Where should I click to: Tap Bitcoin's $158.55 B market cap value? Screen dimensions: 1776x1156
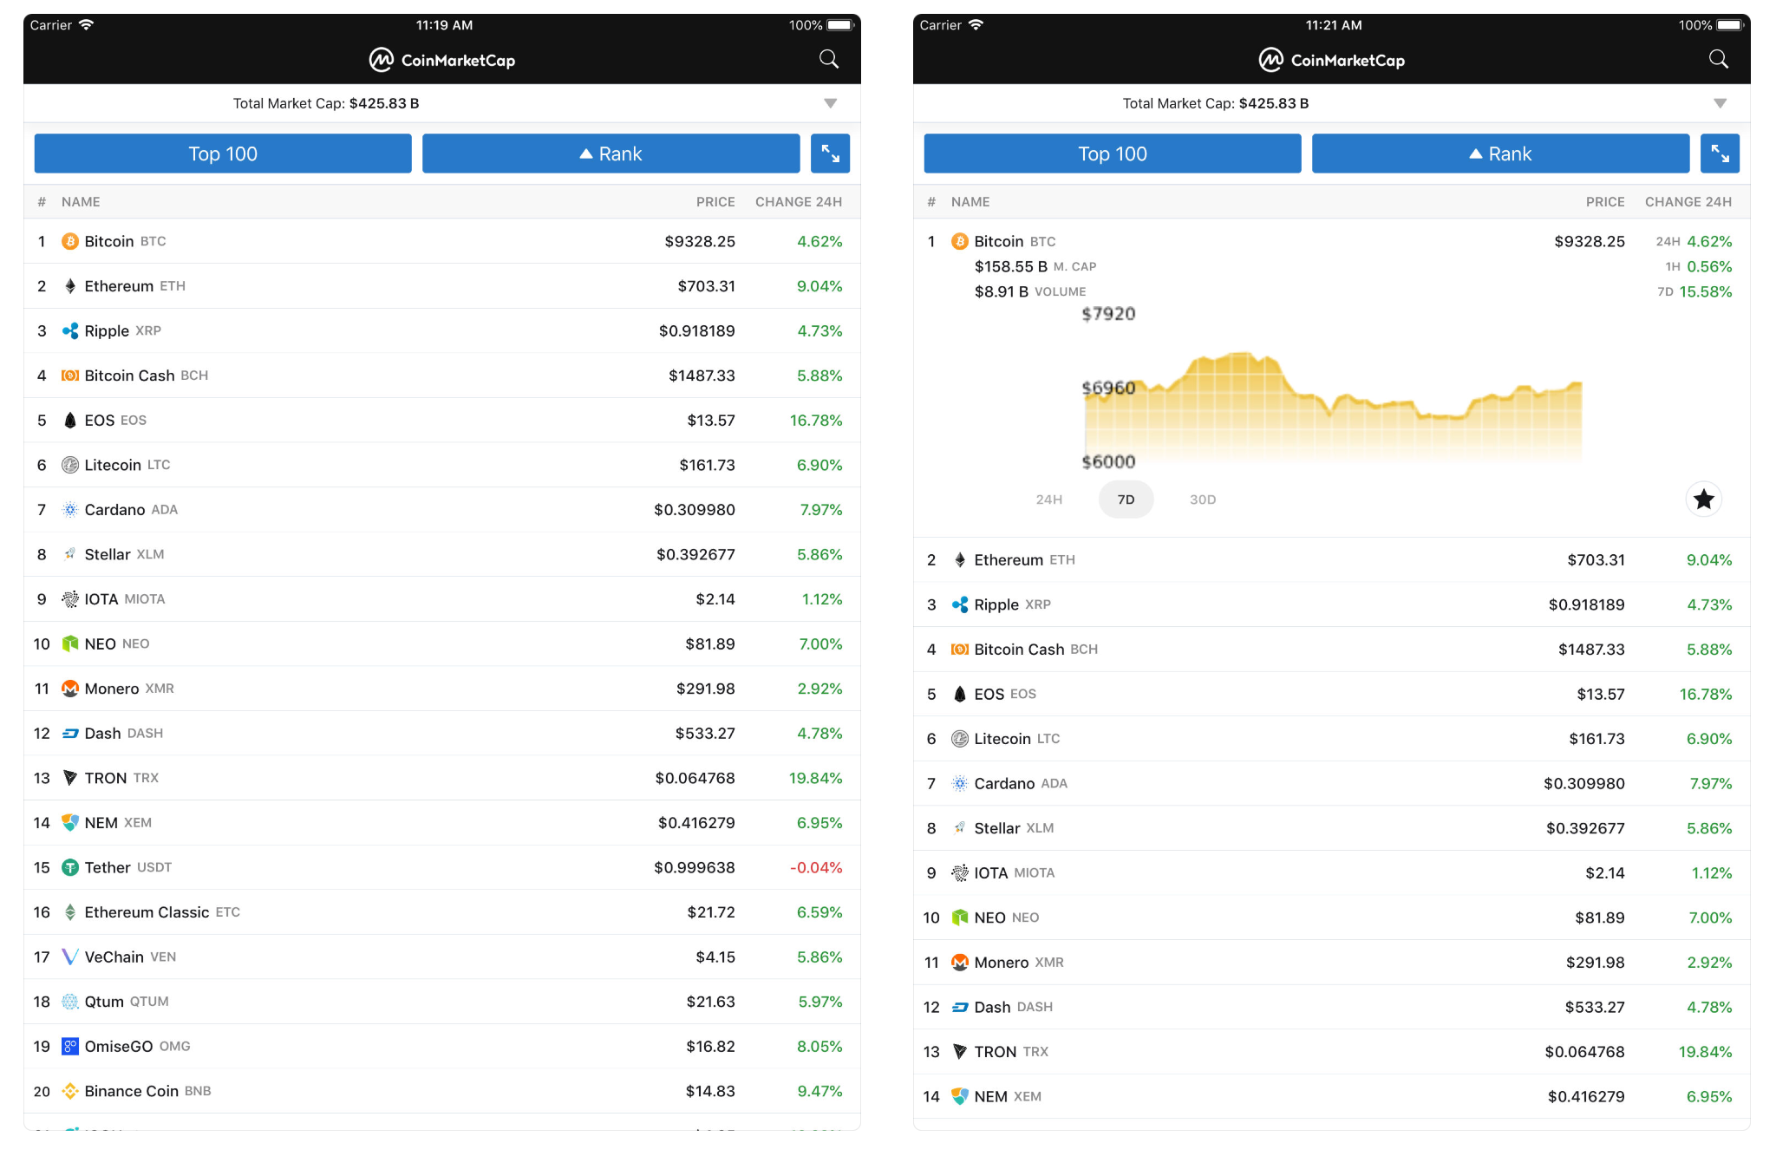1011,266
